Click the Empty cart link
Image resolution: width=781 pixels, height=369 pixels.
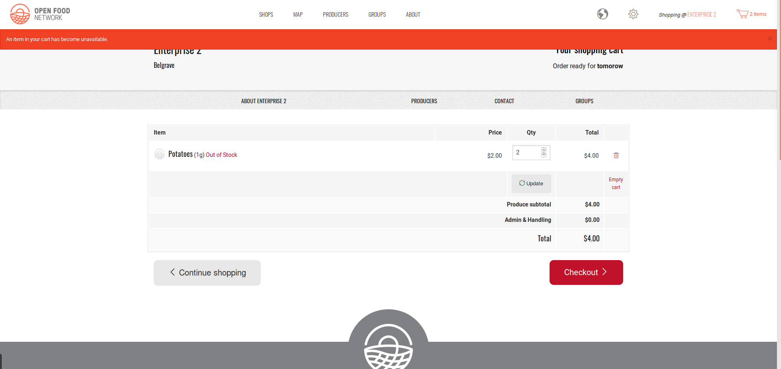(x=616, y=183)
